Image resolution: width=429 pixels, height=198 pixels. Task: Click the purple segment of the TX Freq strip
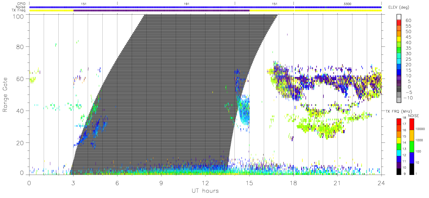161,10
